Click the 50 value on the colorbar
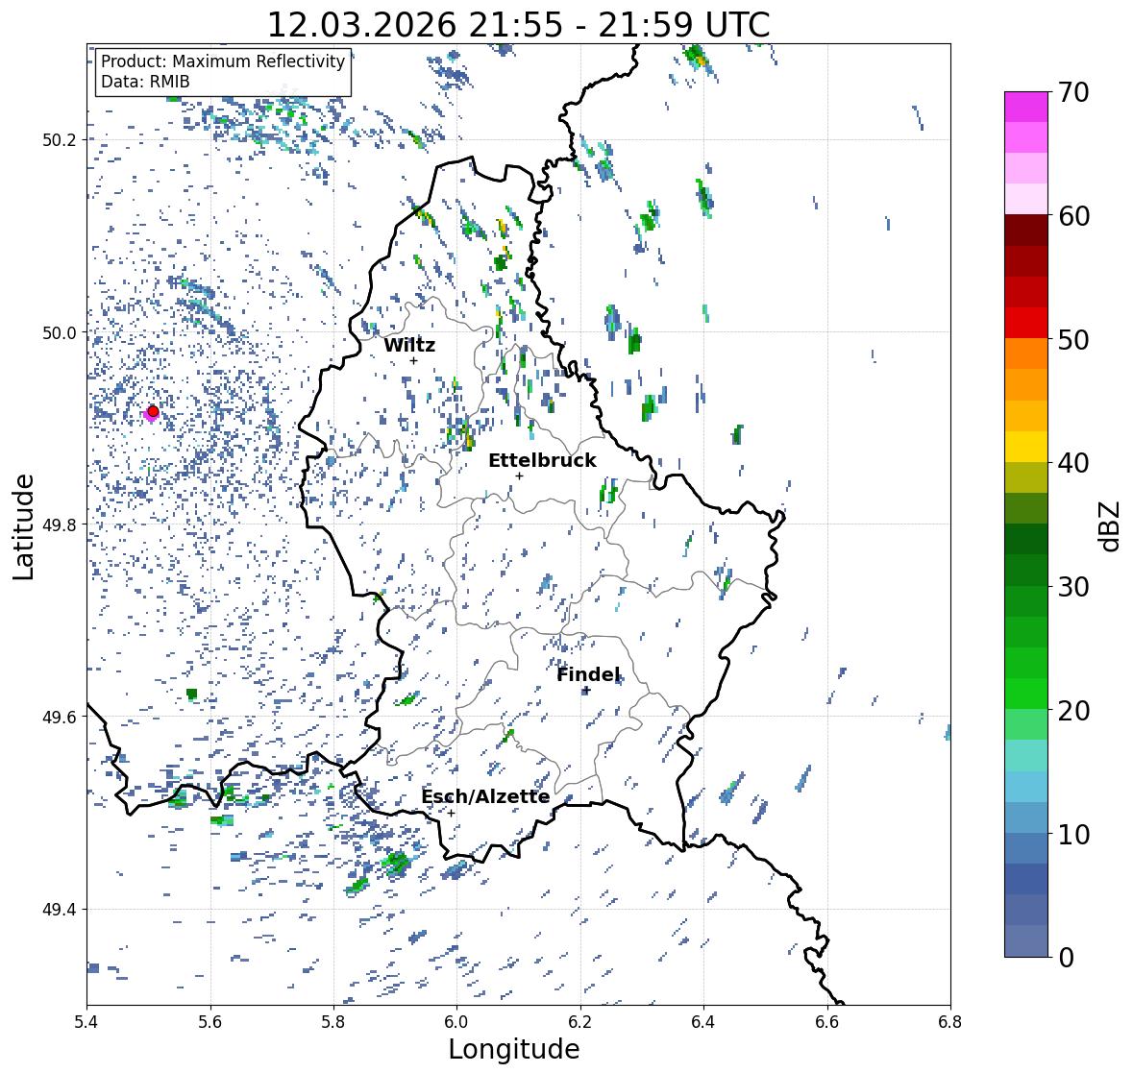The image size is (1133, 1073). point(1073,339)
